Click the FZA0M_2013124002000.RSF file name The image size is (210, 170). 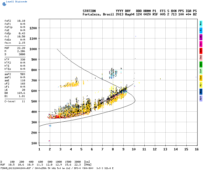tap(16, 168)
